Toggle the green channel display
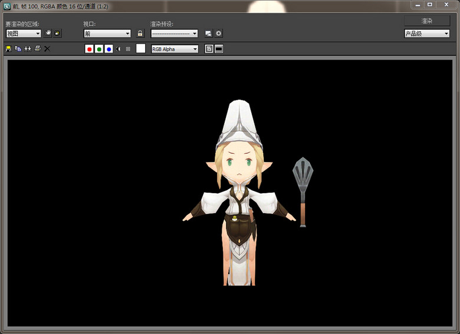 tap(99, 49)
